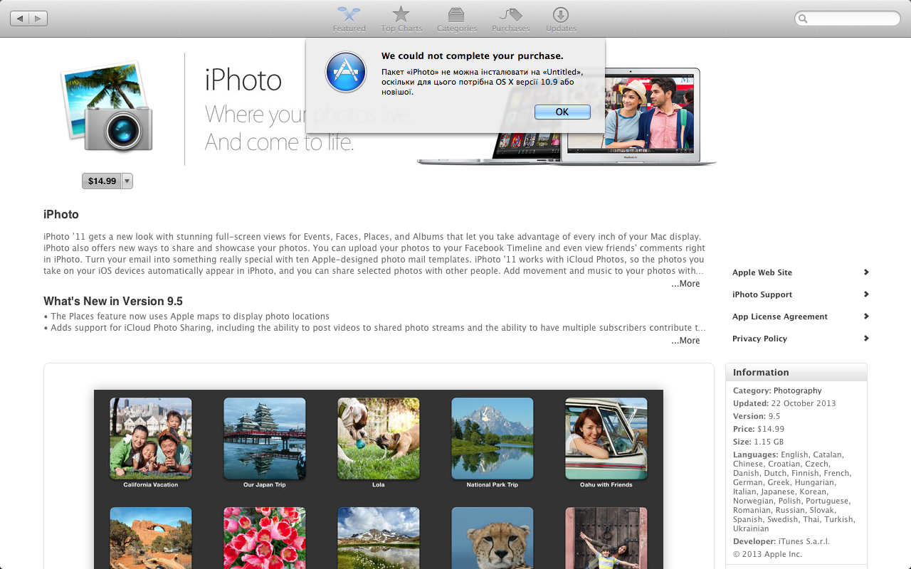Click the arrow next to App License Agreement
The width and height of the screenshot is (911, 569).
point(866,316)
